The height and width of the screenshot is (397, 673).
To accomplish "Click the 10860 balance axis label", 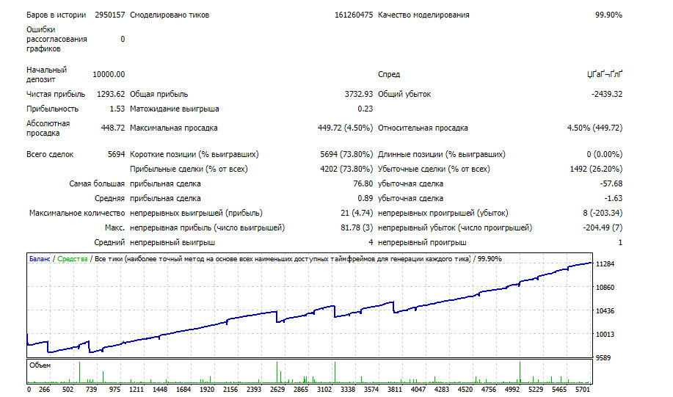I will 605,288.
